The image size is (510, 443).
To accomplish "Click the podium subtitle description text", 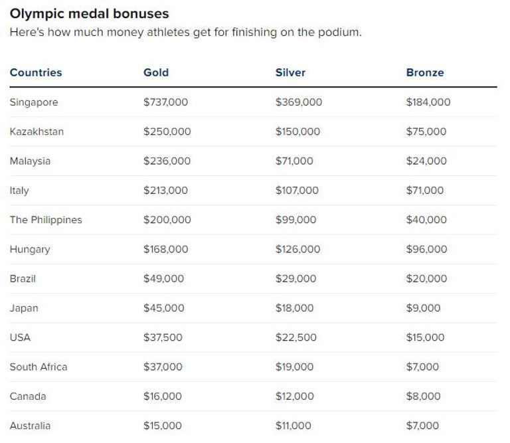I will pyautogui.click(x=185, y=33).
